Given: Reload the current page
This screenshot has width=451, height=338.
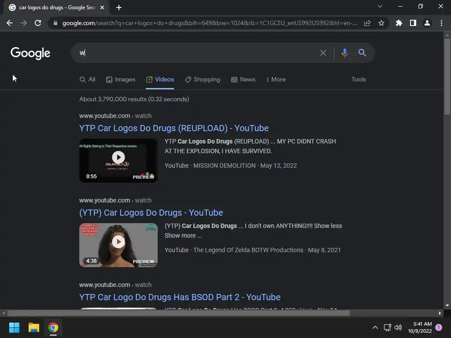Looking at the screenshot, I should [38, 23].
